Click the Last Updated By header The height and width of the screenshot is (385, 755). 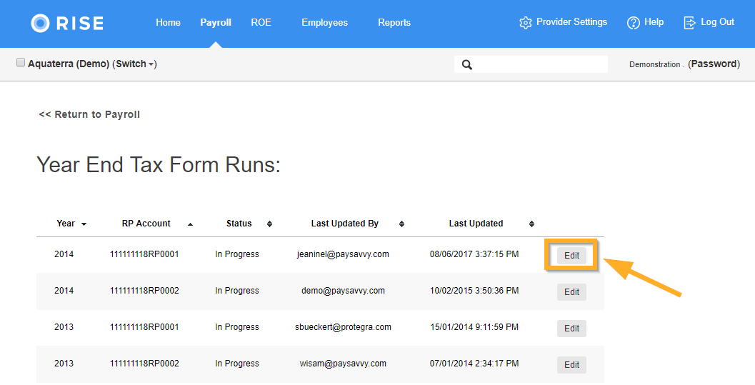[x=345, y=224]
